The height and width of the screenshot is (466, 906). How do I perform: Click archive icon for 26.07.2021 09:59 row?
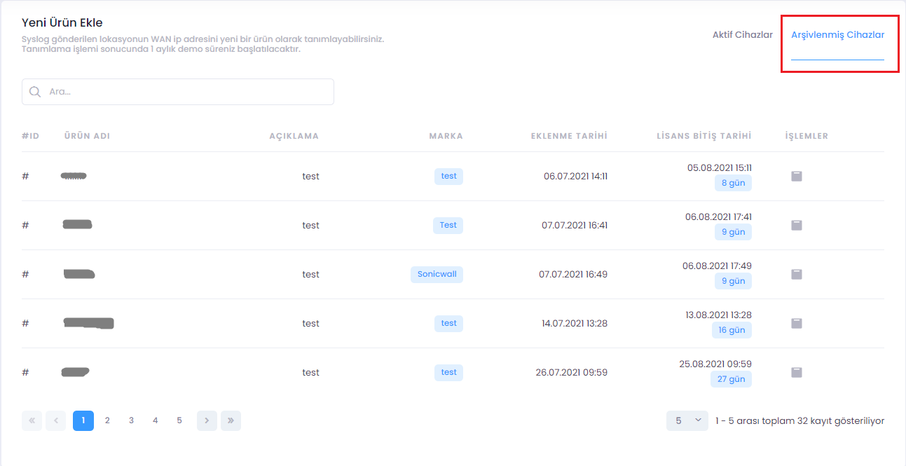pos(796,373)
